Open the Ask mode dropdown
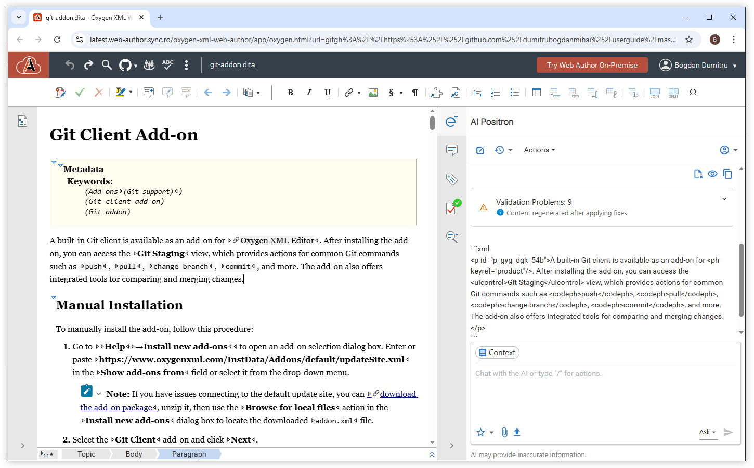The image size is (754, 468). coord(708,432)
